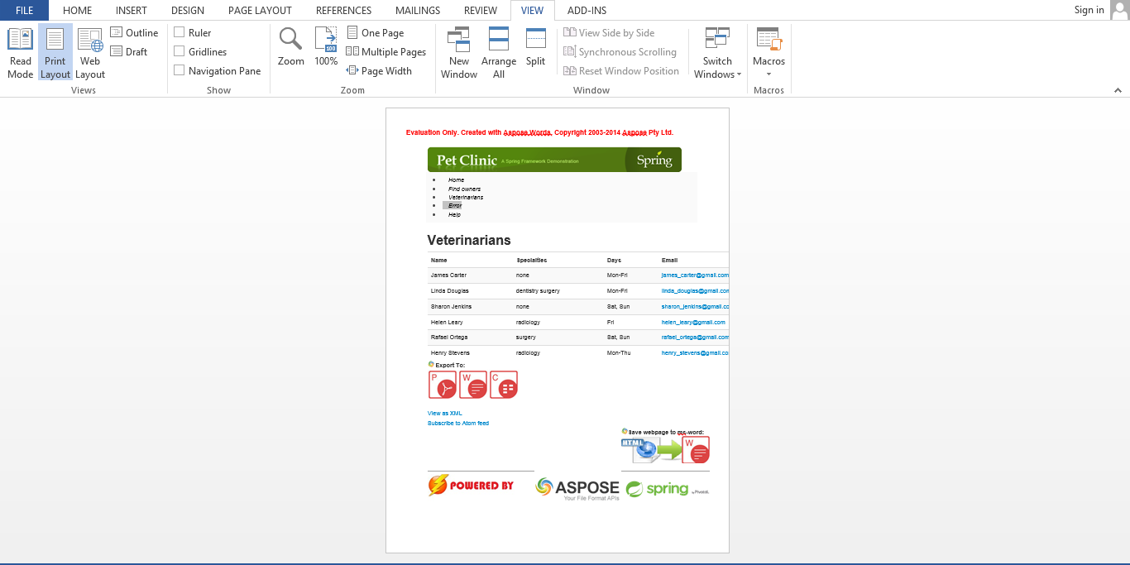This screenshot has width=1130, height=565.
Task: Click the Henry Stevens name cell
Action: [x=450, y=352]
